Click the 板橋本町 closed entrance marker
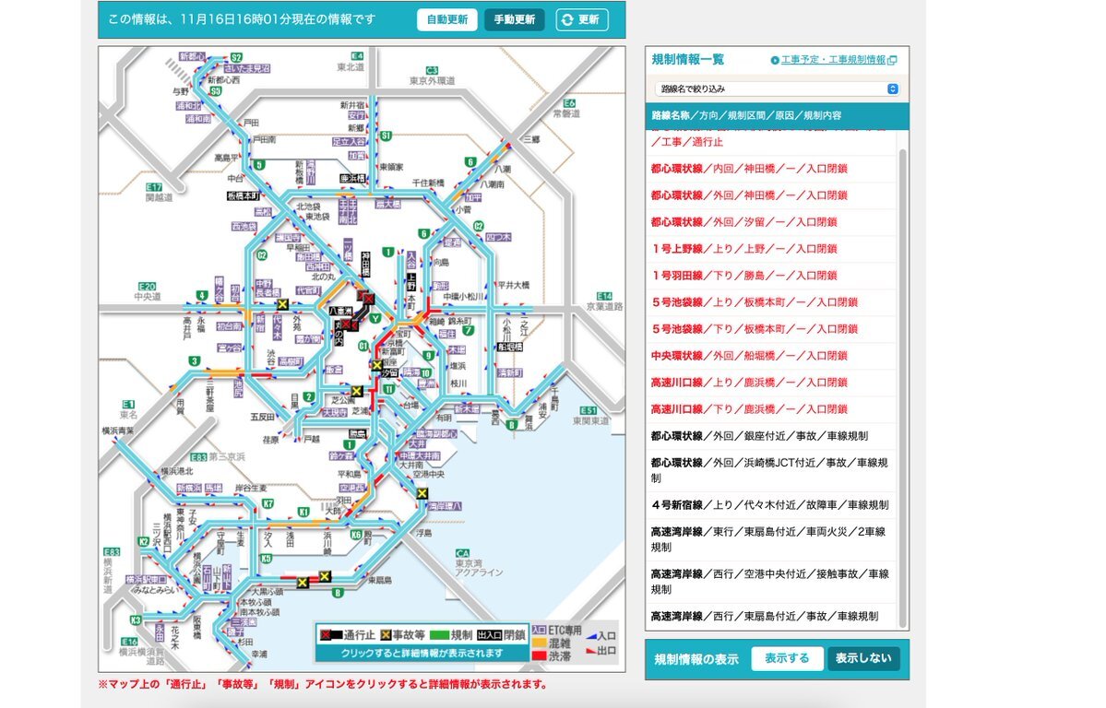1106x708 pixels. (x=244, y=195)
